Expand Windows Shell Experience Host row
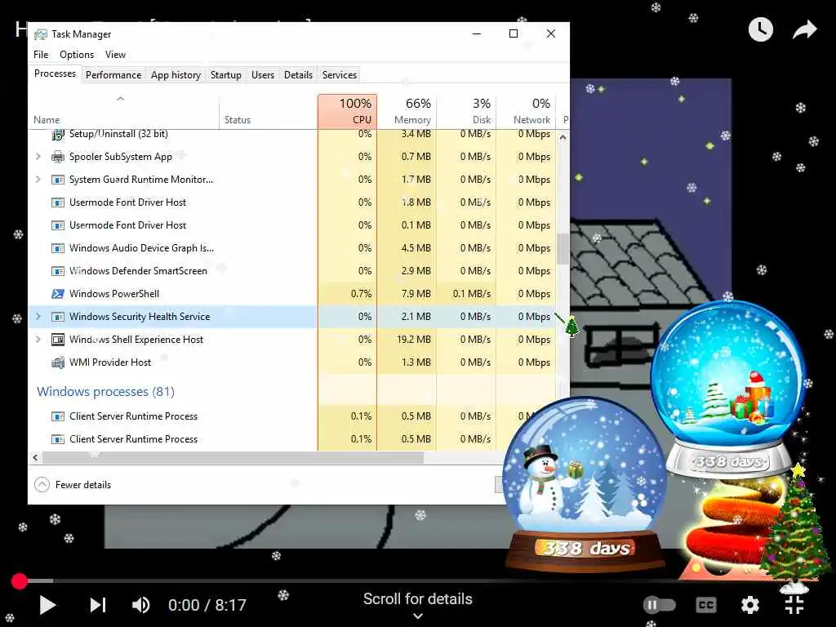836x627 pixels. pyautogui.click(x=38, y=339)
